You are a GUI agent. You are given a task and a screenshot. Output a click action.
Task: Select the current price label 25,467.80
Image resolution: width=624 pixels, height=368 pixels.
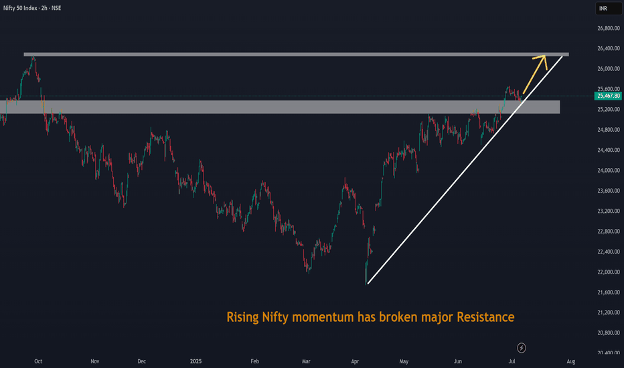[608, 96]
